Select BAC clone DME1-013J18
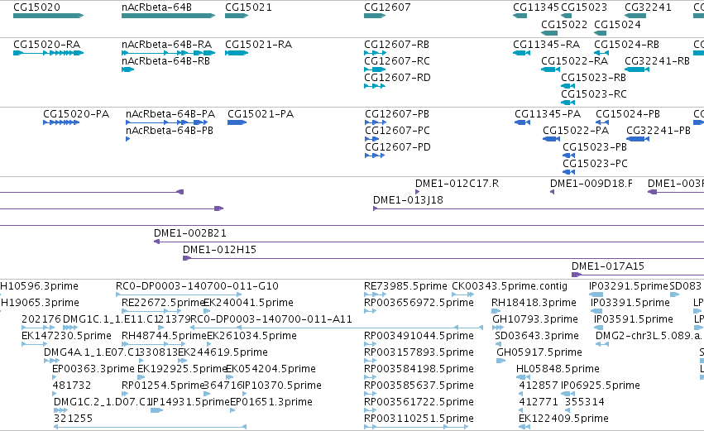 (408, 200)
